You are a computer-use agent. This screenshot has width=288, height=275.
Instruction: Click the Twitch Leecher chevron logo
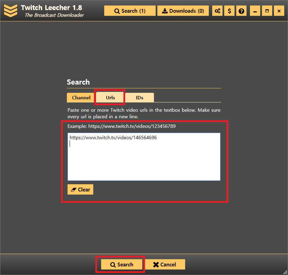10,11
